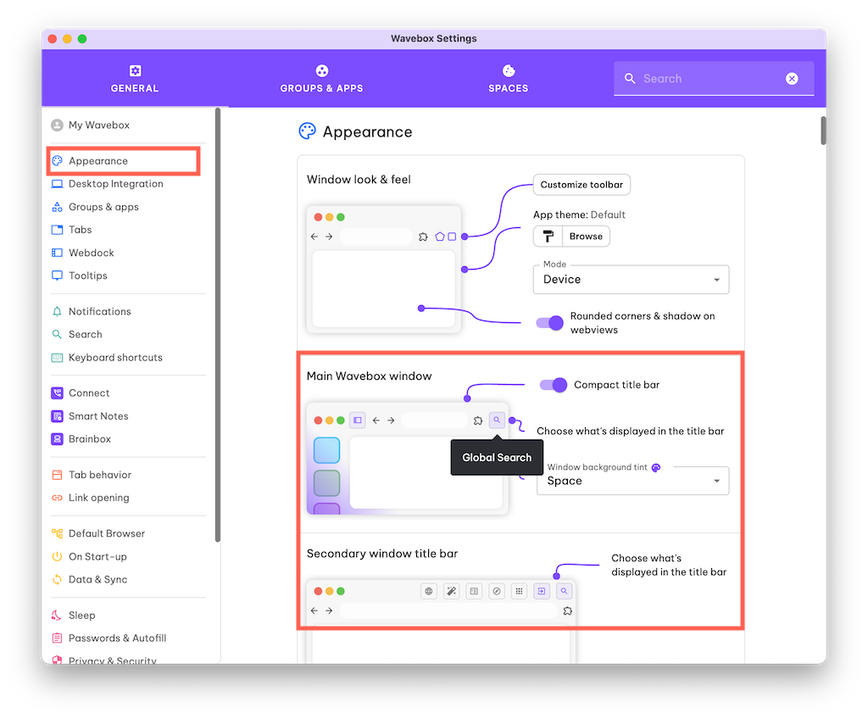Click the globe icon in secondary title bar preview
Screen dimensions: 868x719
click(x=428, y=592)
